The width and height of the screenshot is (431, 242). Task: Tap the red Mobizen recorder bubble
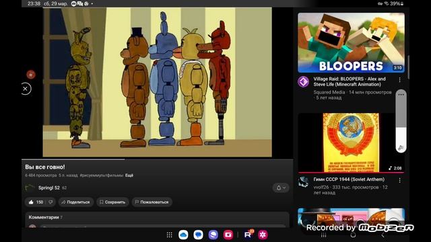click(31, 75)
